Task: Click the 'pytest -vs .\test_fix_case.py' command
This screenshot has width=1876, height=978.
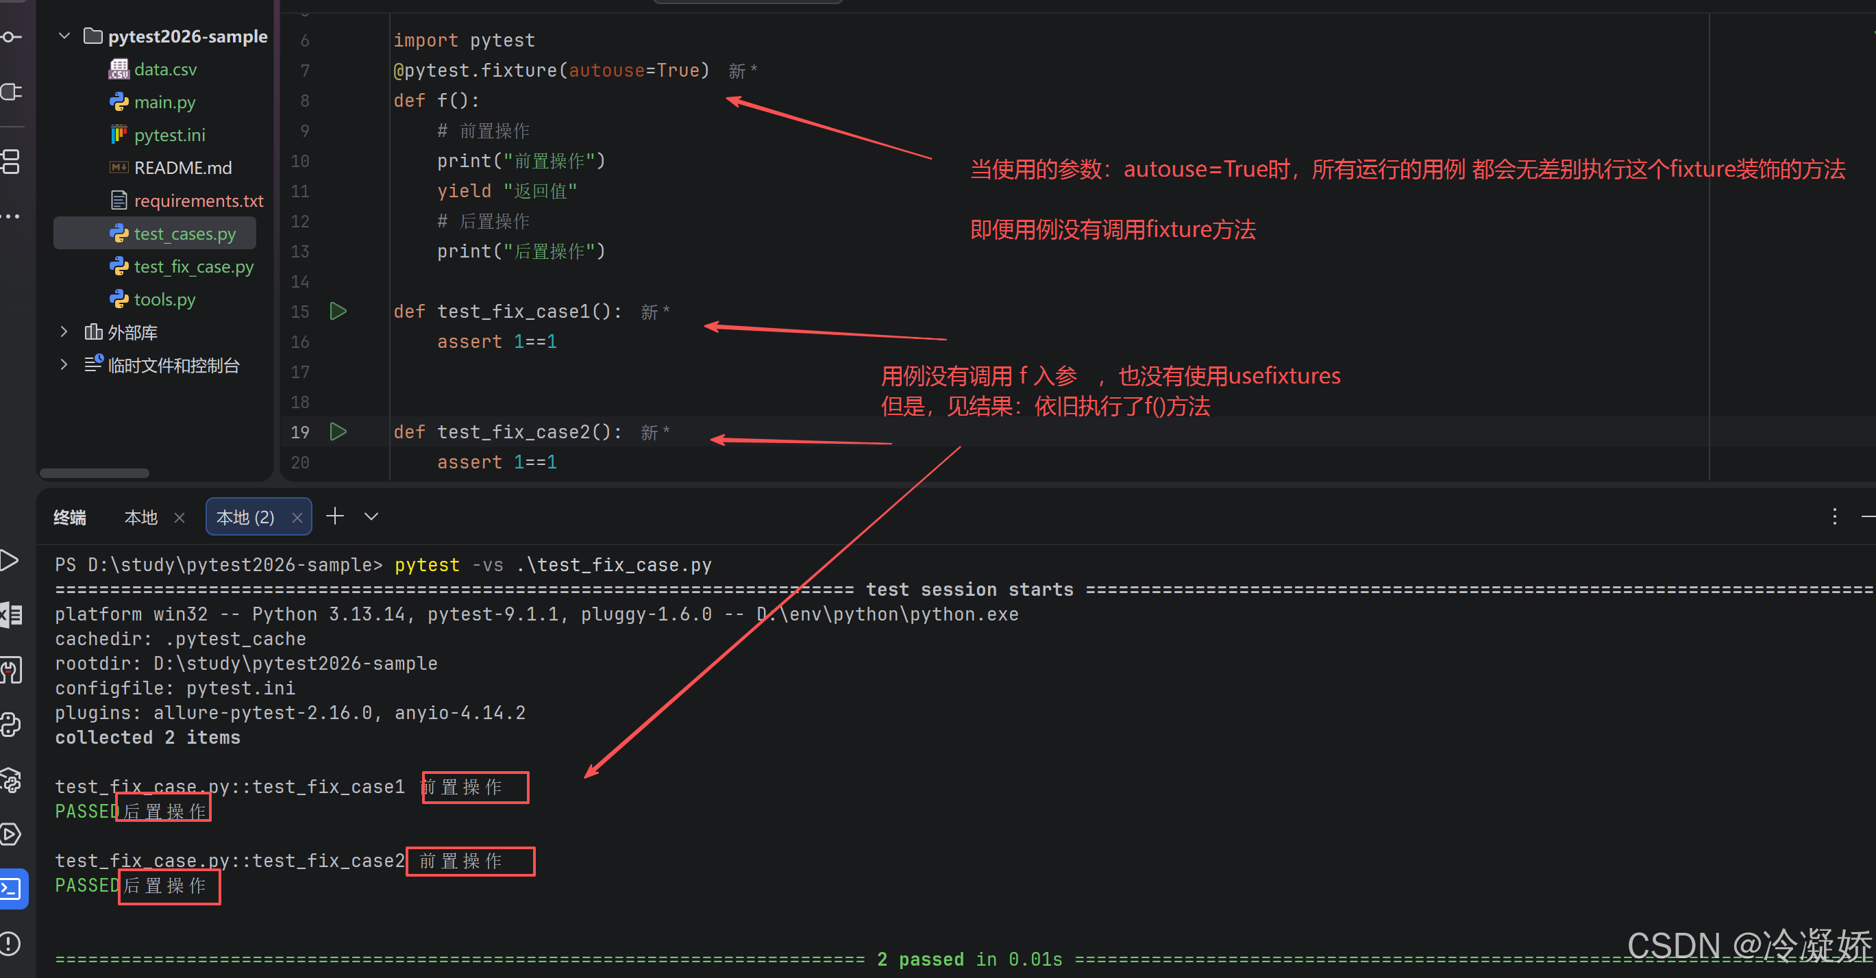Action: pos(553,564)
